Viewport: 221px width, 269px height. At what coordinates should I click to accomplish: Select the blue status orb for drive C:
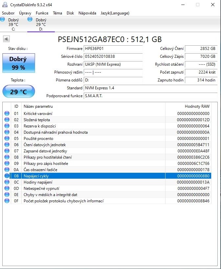tap(2, 19)
